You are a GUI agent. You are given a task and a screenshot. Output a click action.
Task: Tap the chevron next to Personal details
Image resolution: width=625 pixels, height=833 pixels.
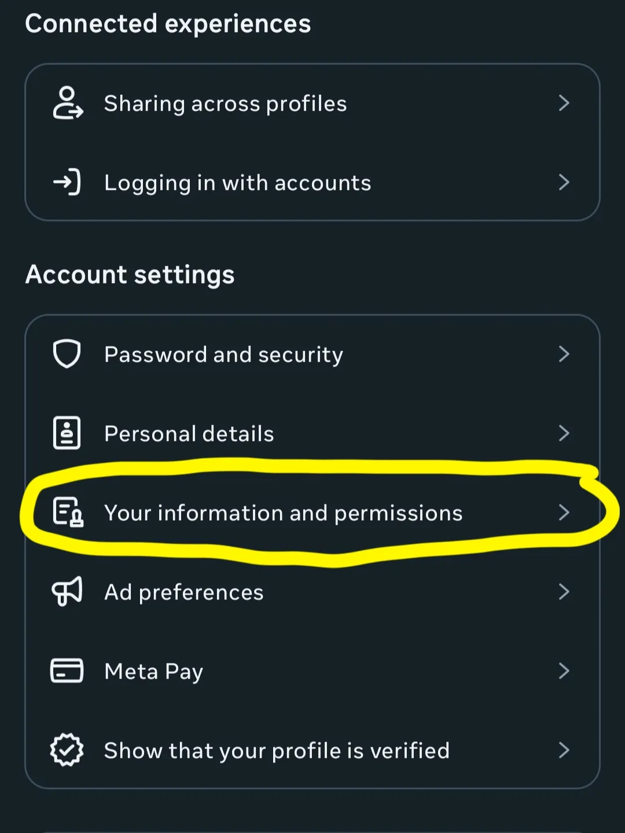pyautogui.click(x=564, y=433)
